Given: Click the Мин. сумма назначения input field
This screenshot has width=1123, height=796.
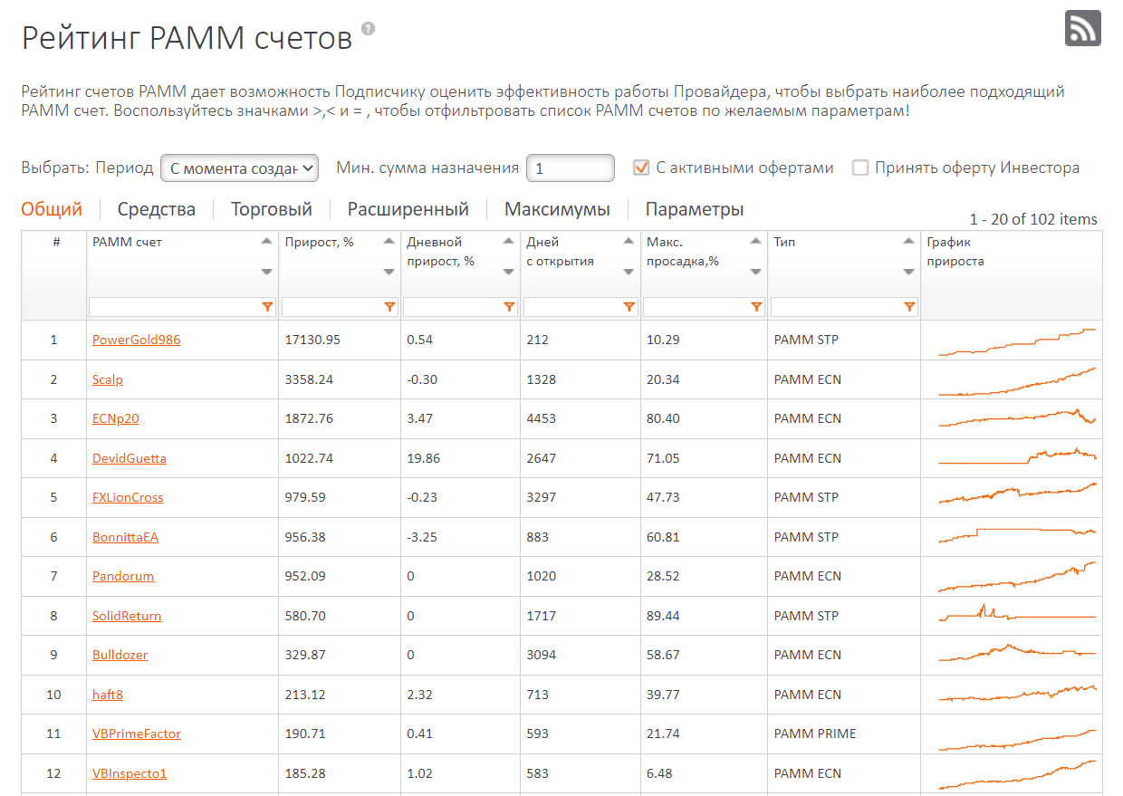Looking at the screenshot, I should (571, 168).
